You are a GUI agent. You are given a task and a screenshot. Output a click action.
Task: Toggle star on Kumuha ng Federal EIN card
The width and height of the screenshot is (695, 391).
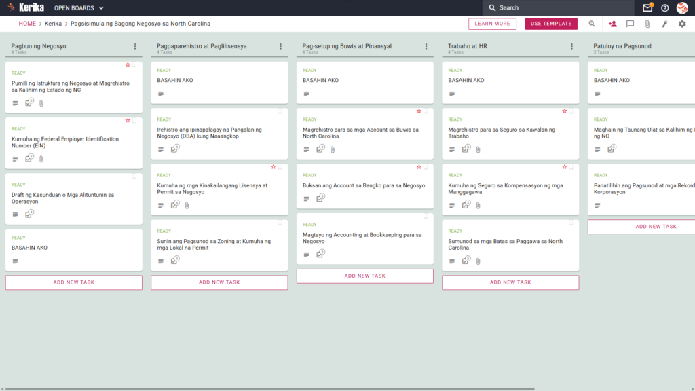click(128, 121)
